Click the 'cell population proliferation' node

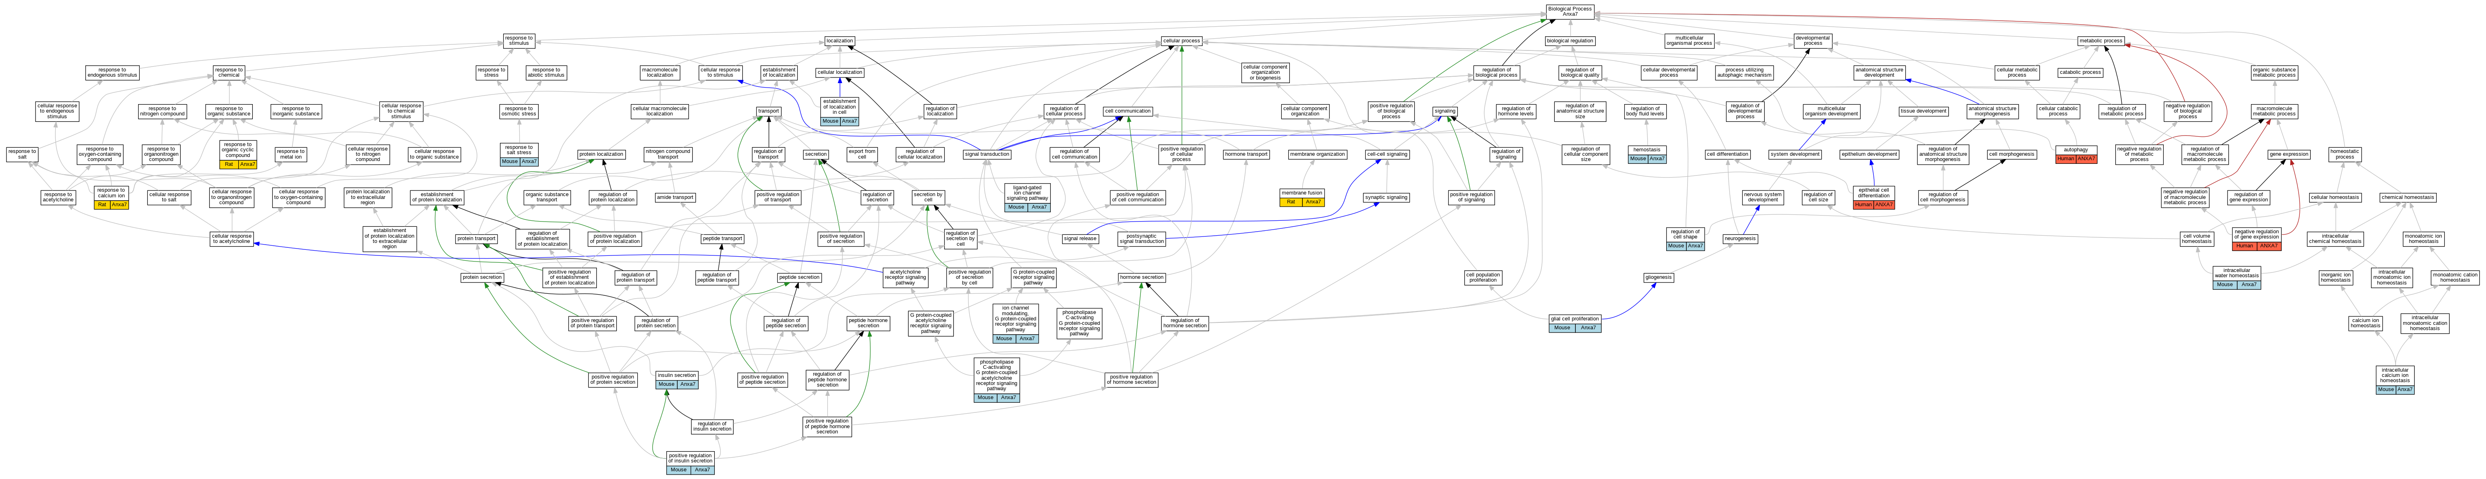point(1483,278)
